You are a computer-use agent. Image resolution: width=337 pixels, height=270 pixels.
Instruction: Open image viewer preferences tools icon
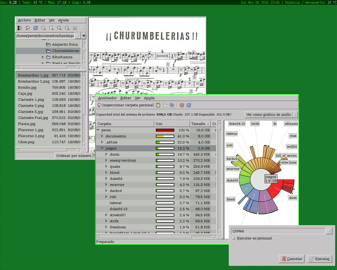pyautogui.click(x=75, y=28)
